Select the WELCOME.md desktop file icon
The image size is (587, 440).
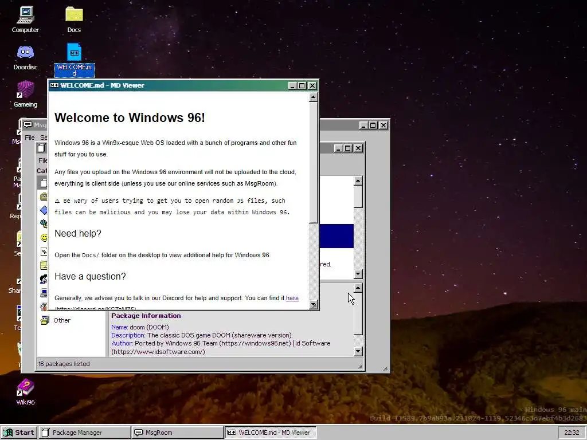click(x=74, y=59)
